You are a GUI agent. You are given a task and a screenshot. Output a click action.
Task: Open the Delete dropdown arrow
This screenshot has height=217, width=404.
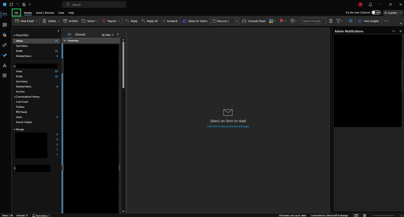[59, 21]
